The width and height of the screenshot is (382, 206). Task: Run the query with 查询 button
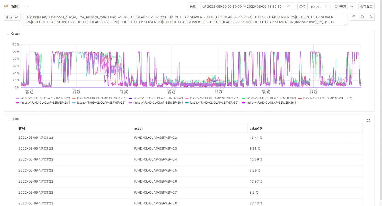click(340, 6)
